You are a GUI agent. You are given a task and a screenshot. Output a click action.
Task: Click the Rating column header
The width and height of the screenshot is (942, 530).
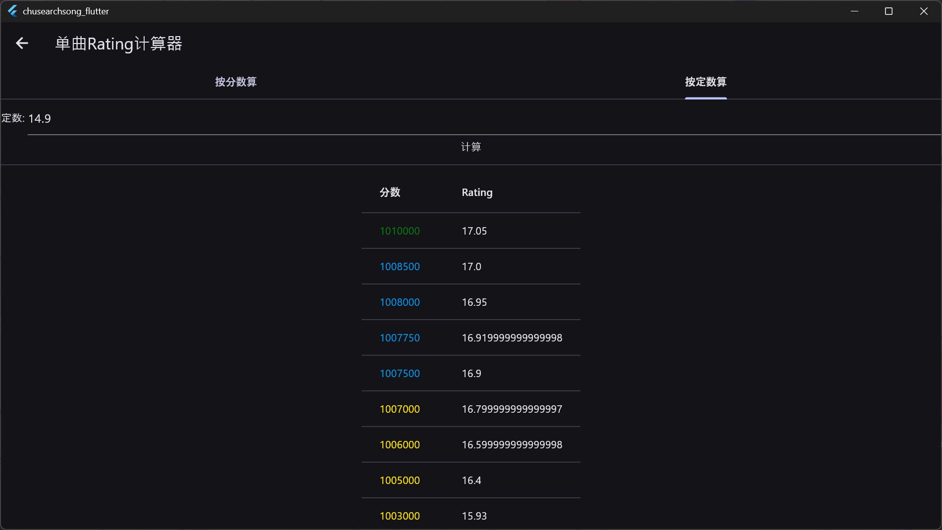[x=477, y=193]
